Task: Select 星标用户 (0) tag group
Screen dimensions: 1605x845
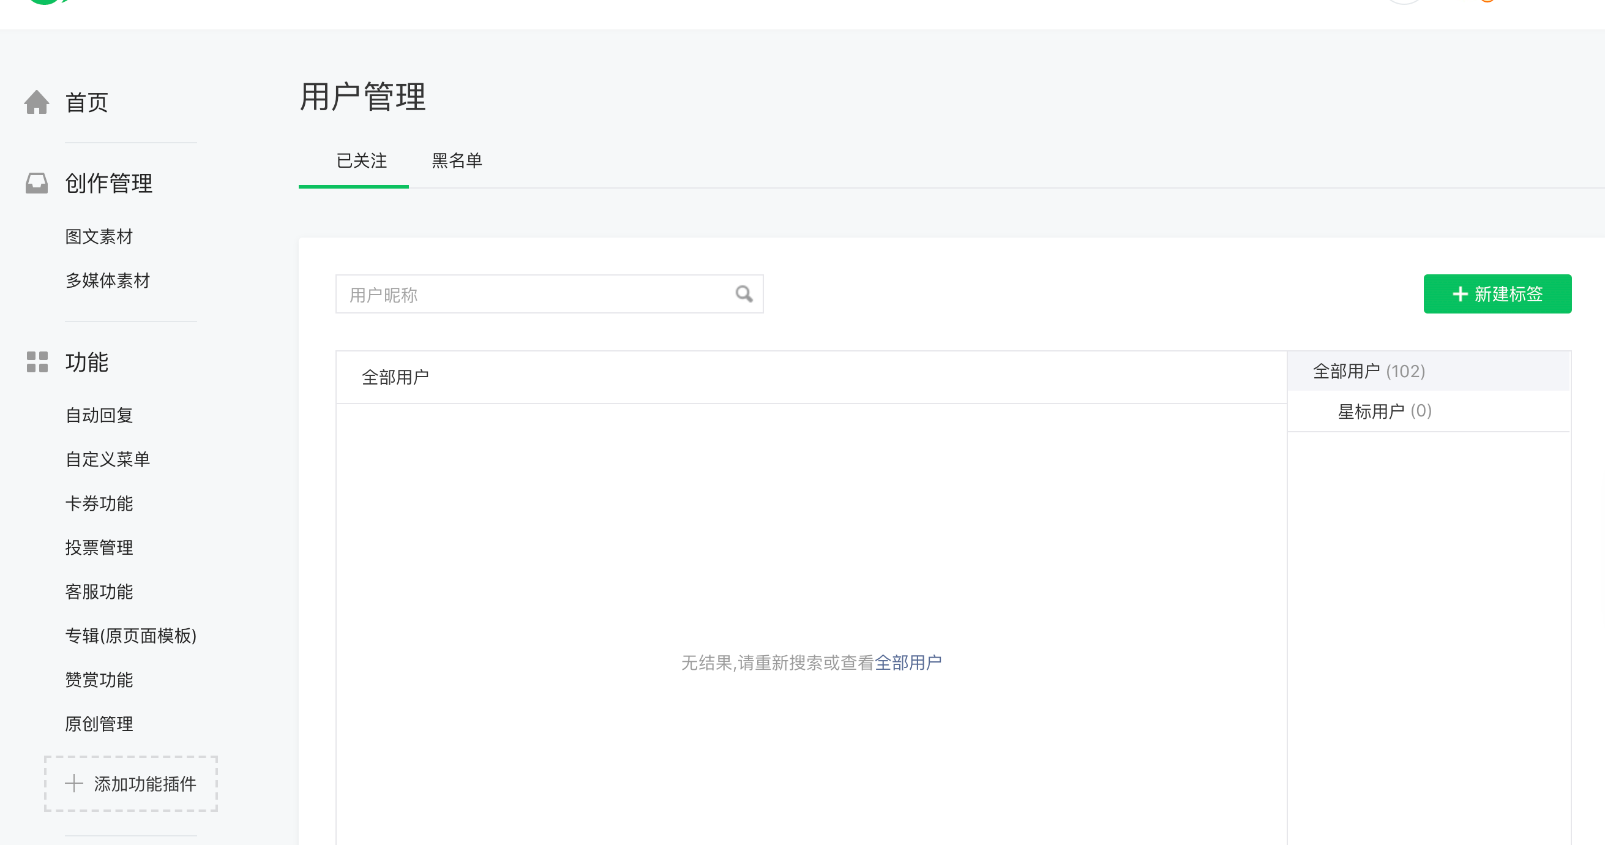Action: pos(1384,411)
